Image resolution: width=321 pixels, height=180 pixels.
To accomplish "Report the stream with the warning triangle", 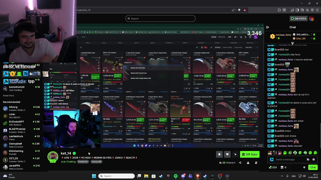I will (248, 163).
